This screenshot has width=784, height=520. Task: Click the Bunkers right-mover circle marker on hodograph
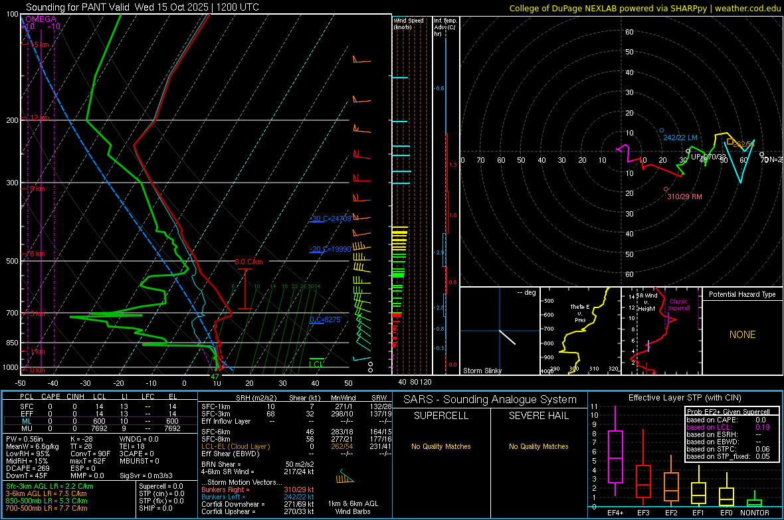(666, 189)
